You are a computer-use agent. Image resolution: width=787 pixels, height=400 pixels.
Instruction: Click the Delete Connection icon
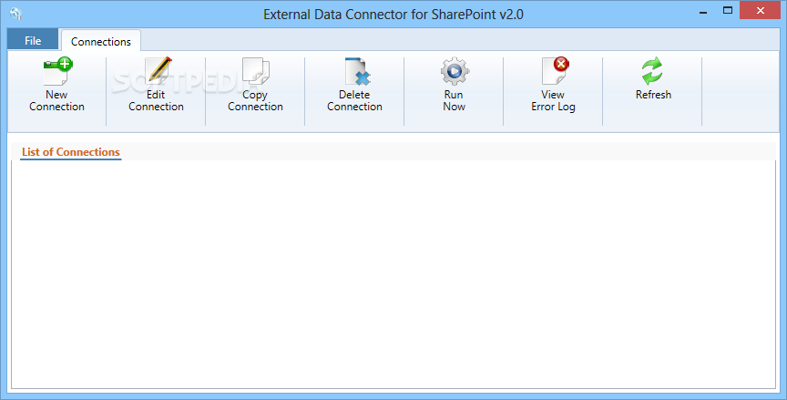pos(357,71)
